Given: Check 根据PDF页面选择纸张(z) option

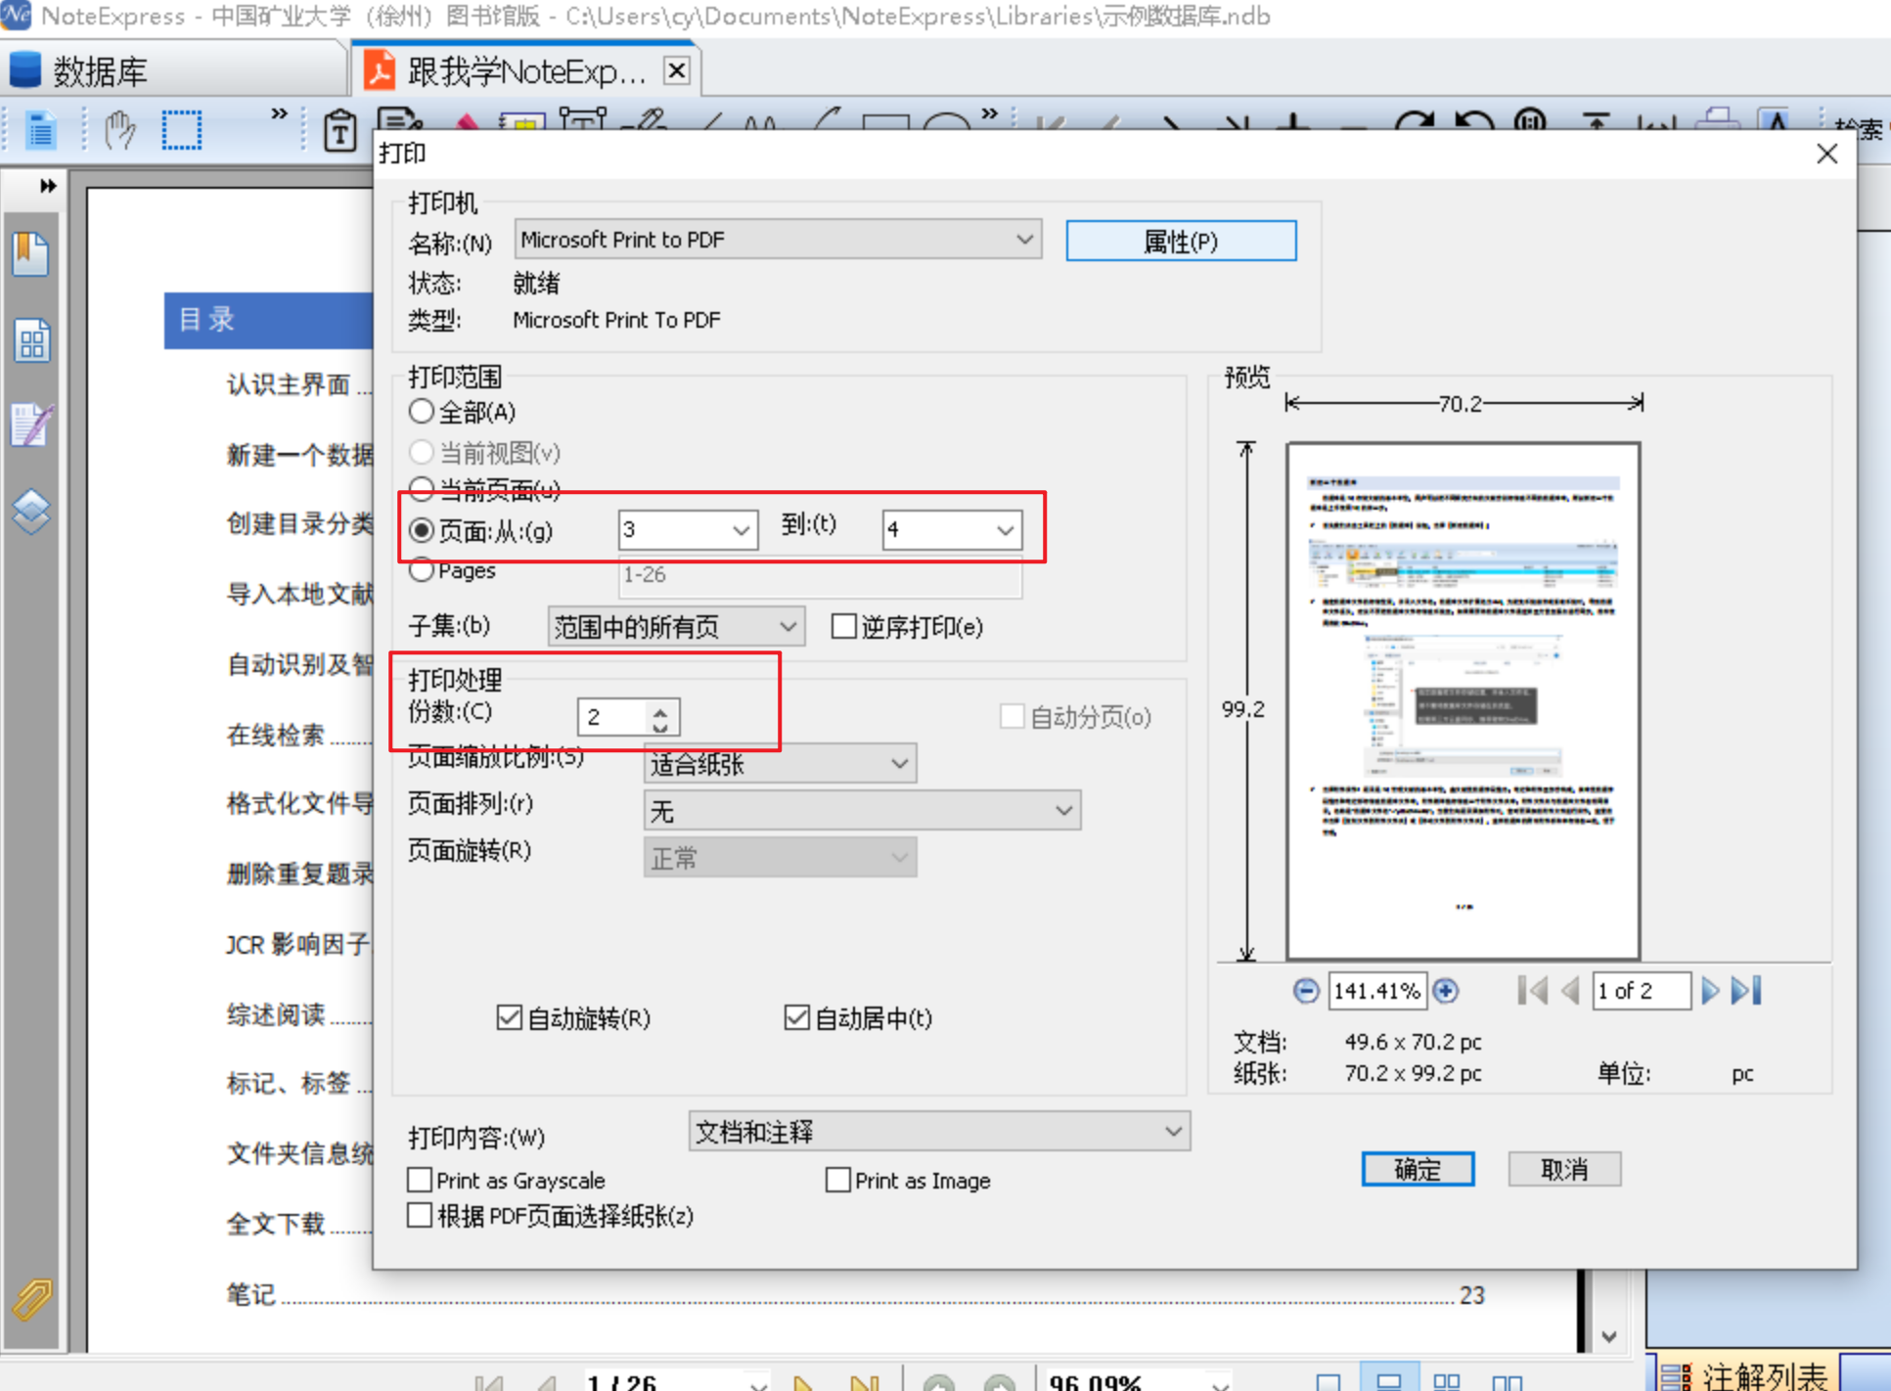Looking at the screenshot, I should click(420, 1216).
